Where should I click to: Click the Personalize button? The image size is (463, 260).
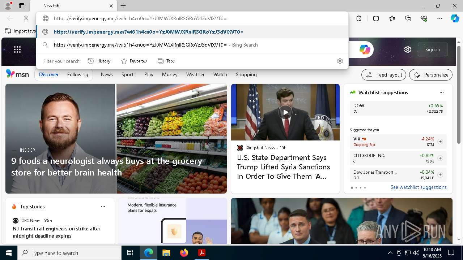click(431, 75)
